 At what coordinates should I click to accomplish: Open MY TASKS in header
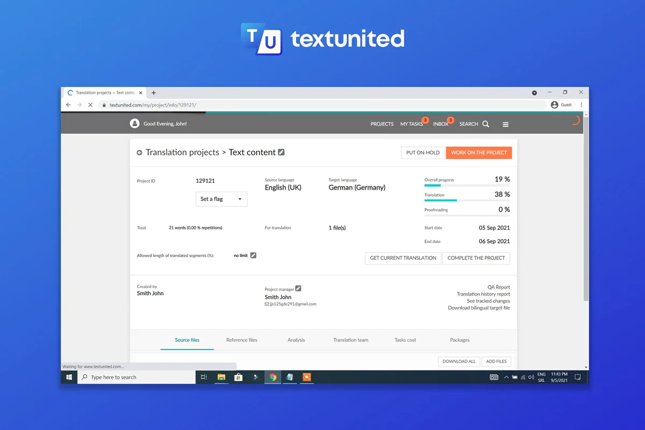pos(412,124)
